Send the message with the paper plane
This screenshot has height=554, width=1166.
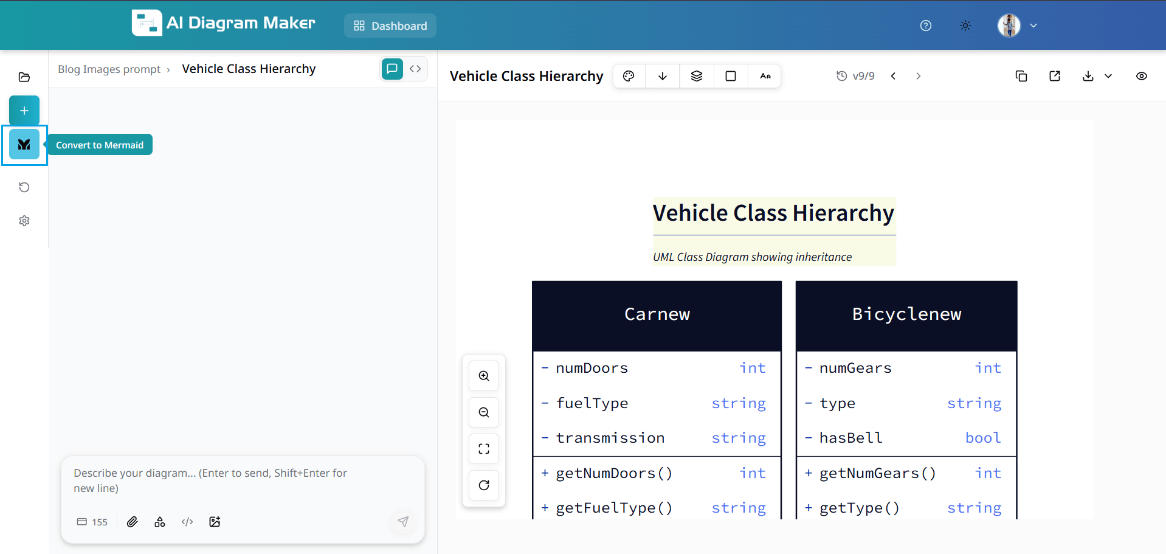(403, 522)
